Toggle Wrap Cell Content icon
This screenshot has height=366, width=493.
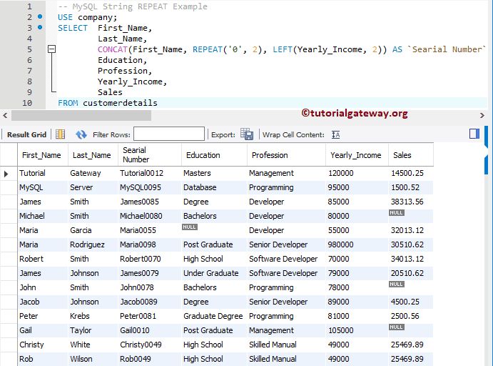click(x=336, y=135)
